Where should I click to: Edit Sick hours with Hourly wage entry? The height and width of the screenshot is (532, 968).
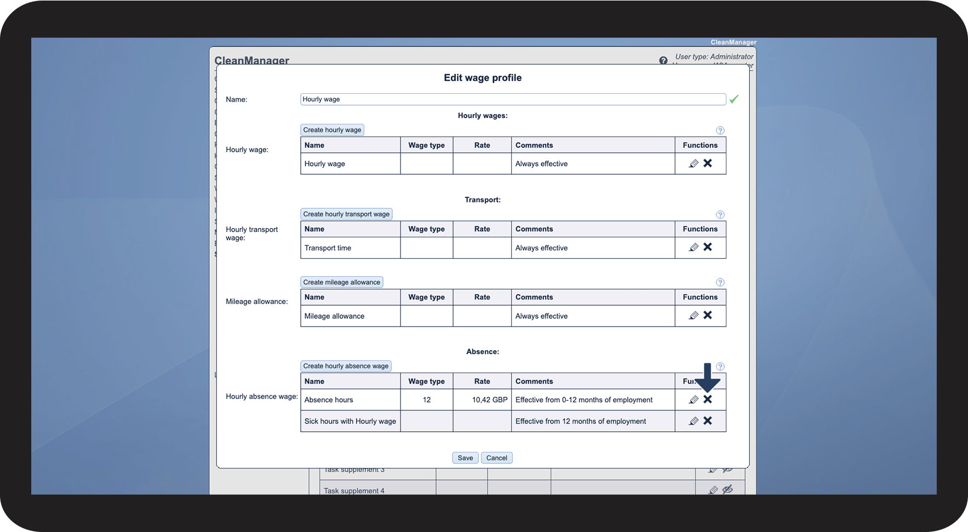pyautogui.click(x=693, y=421)
